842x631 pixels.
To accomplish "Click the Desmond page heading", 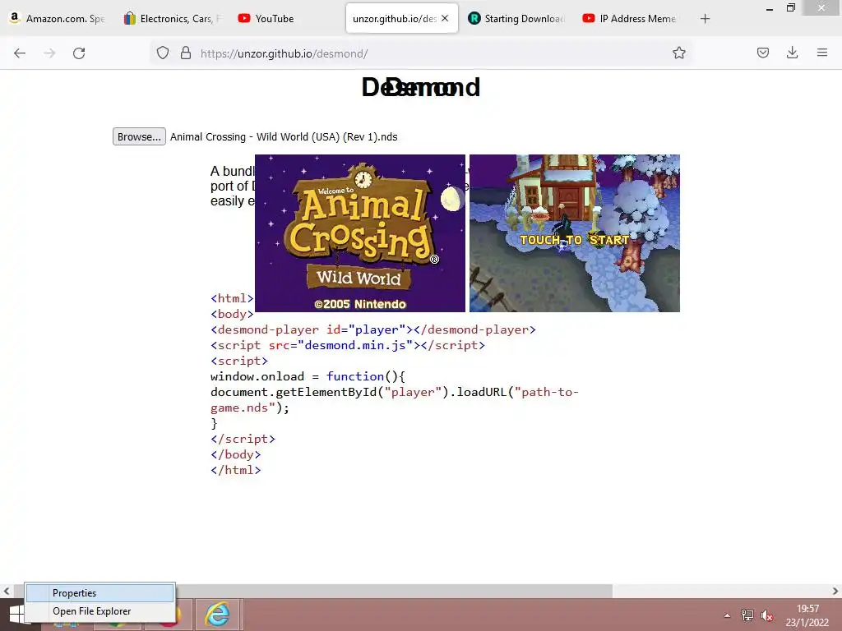I will pyautogui.click(x=420, y=87).
